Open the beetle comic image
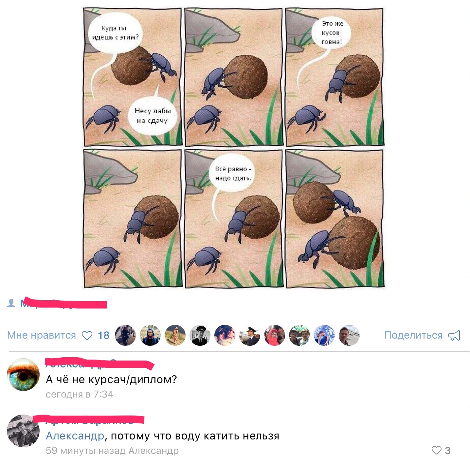This screenshot has height=464, width=470. pos(233,148)
